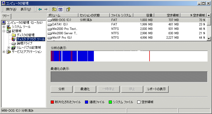
Task: Click the drive icon of DATA1 (D:)
Action: pyautogui.click(x=50, y=25)
